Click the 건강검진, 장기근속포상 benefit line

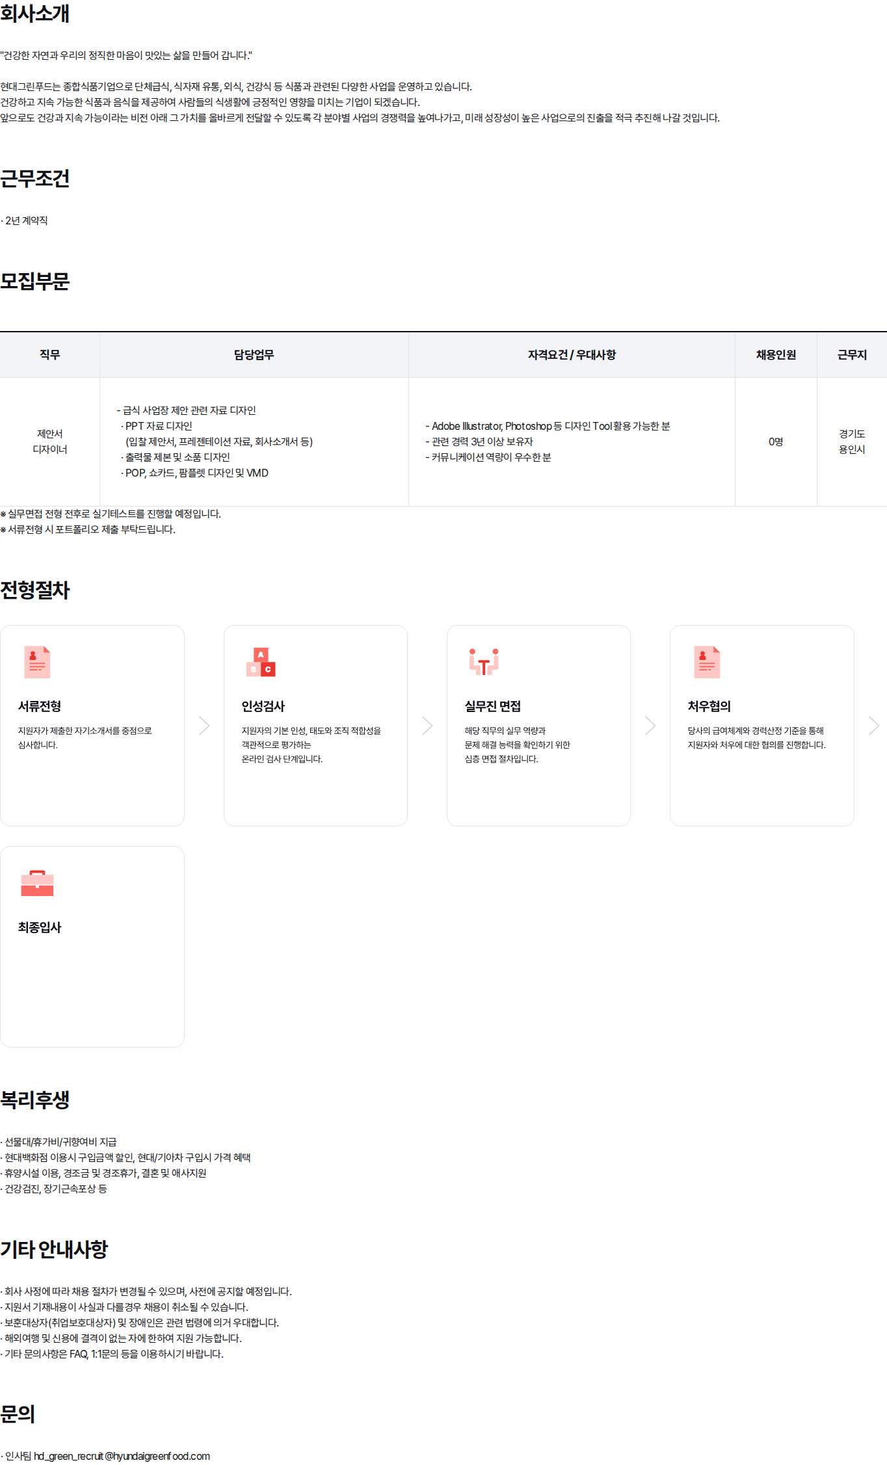click(54, 1189)
